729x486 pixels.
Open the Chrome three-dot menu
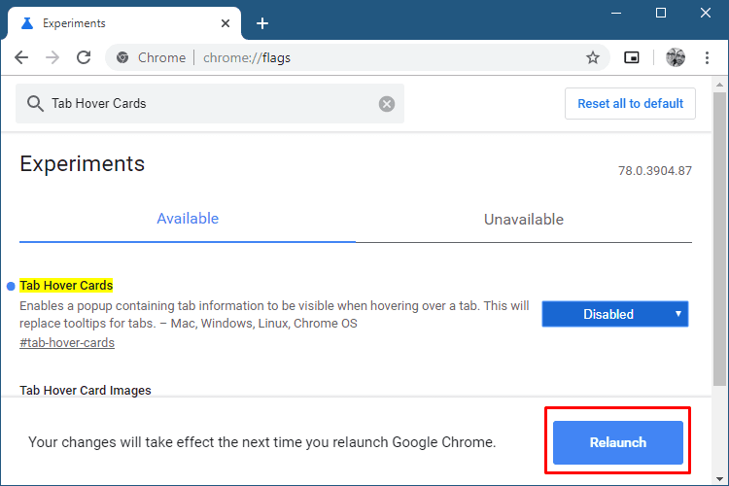point(707,57)
